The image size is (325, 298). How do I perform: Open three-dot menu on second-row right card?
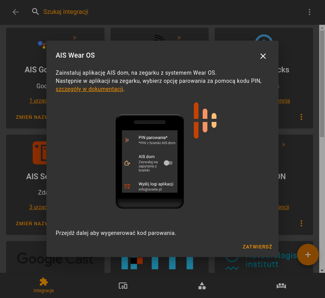pos(301,223)
